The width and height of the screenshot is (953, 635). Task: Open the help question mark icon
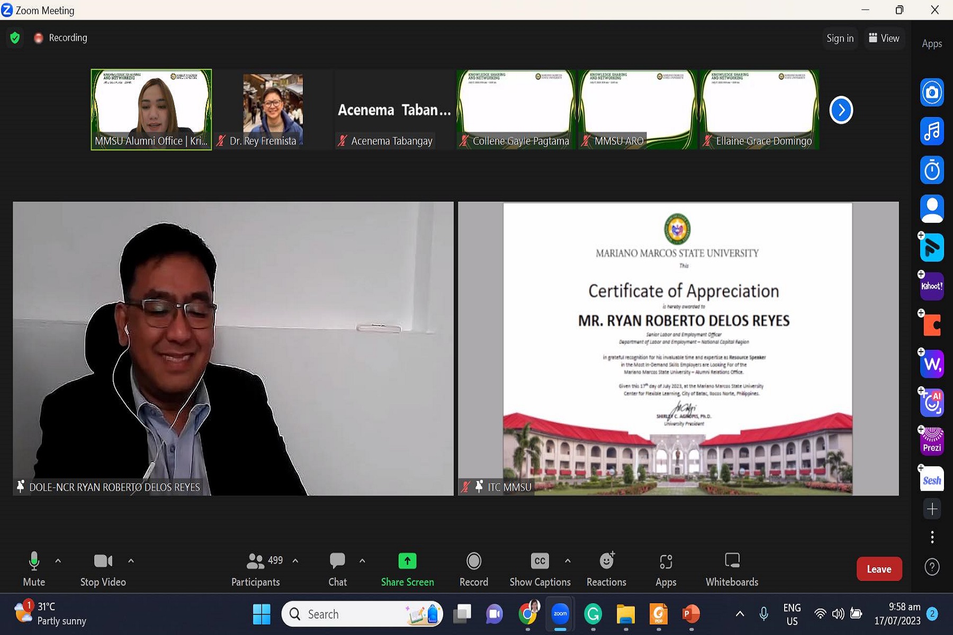point(932,567)
